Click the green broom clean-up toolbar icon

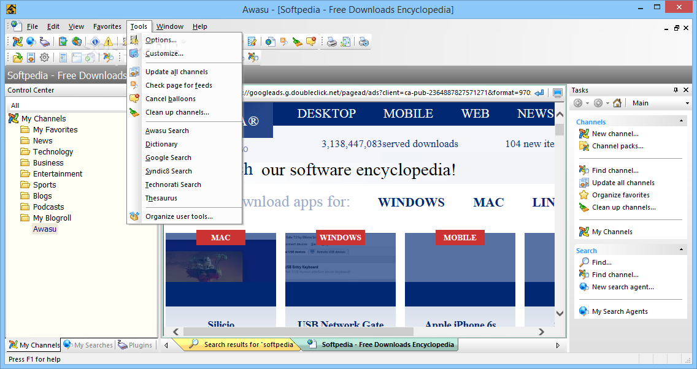click(x=297, y=42)
